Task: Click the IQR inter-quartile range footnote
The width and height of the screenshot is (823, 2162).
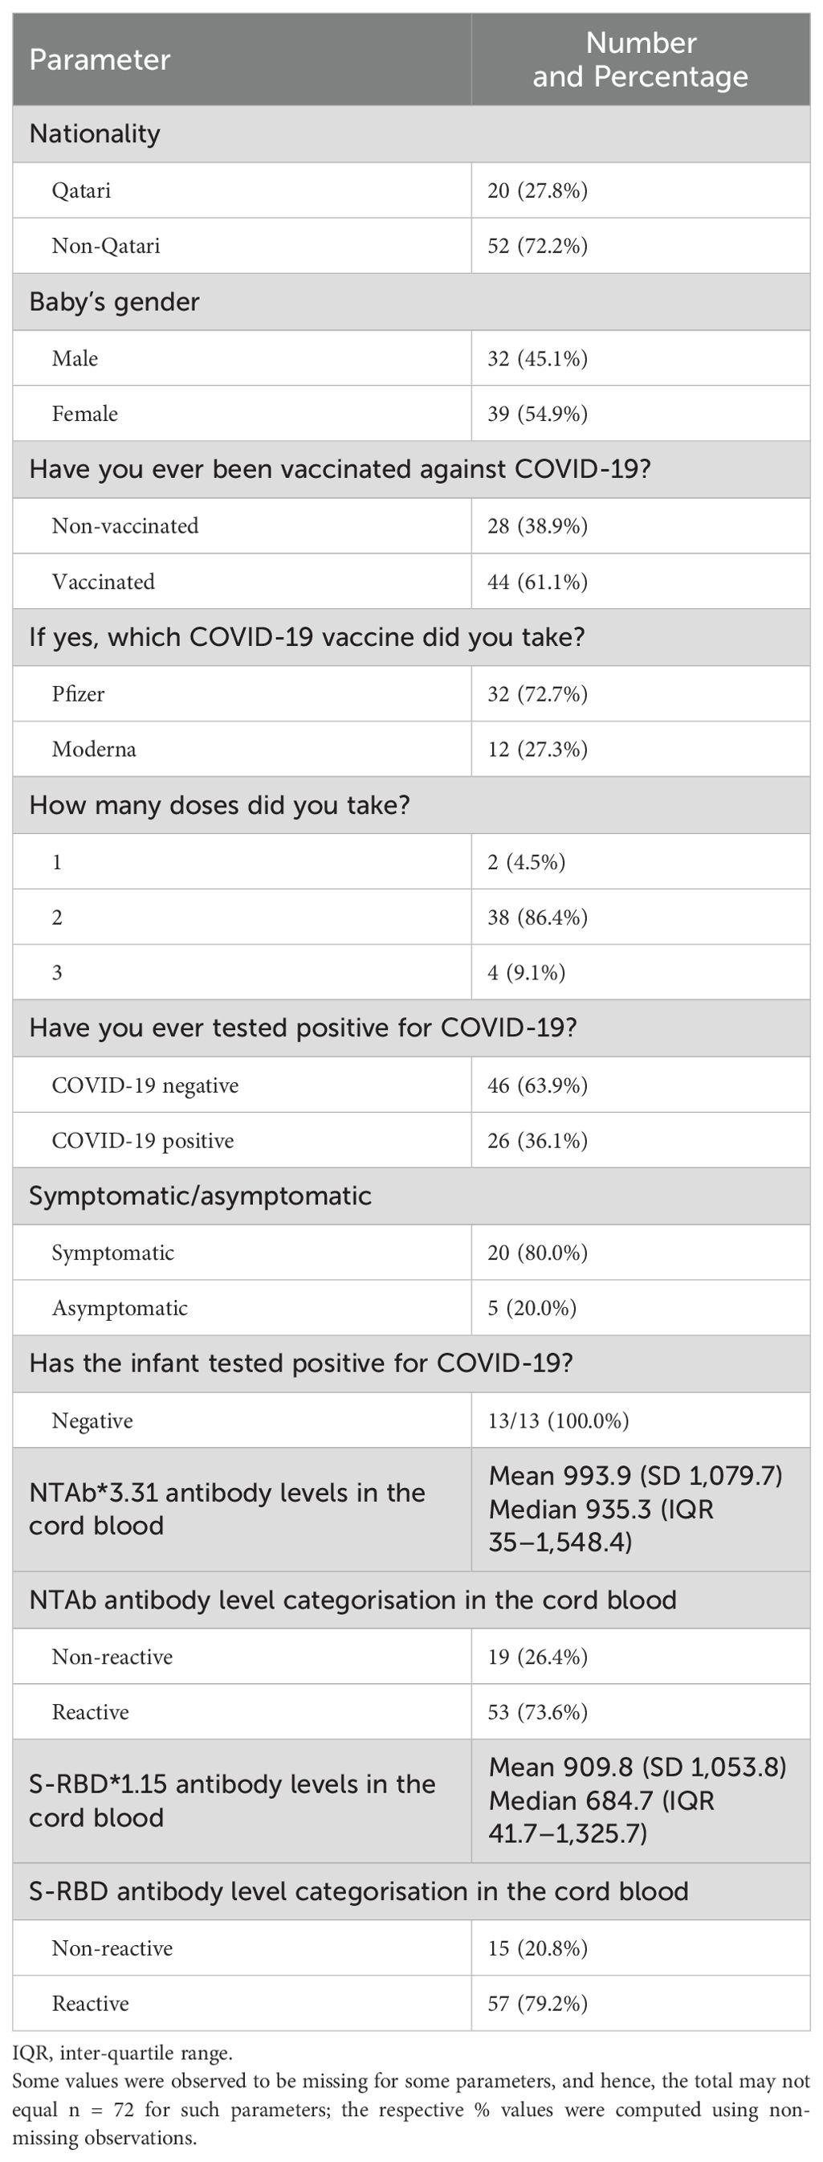Action: click(123, 2054)
